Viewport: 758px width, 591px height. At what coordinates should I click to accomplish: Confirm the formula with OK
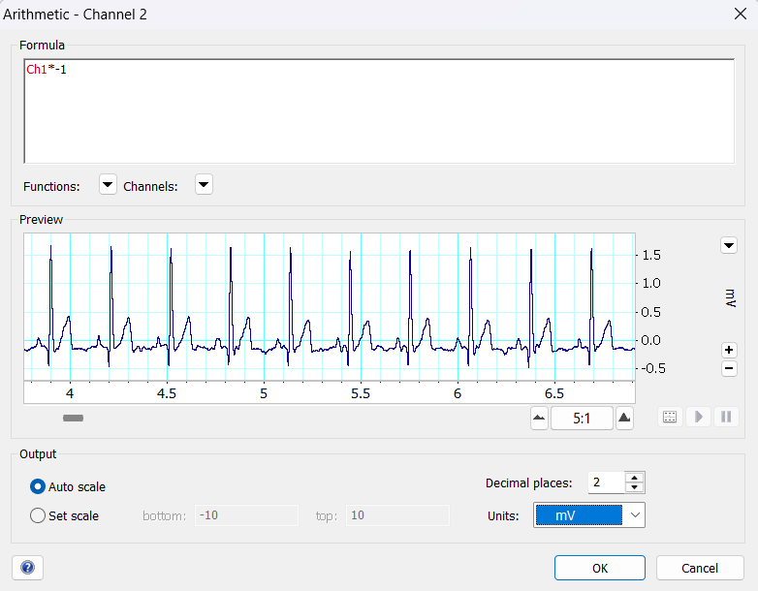click(x=599, y=568)
